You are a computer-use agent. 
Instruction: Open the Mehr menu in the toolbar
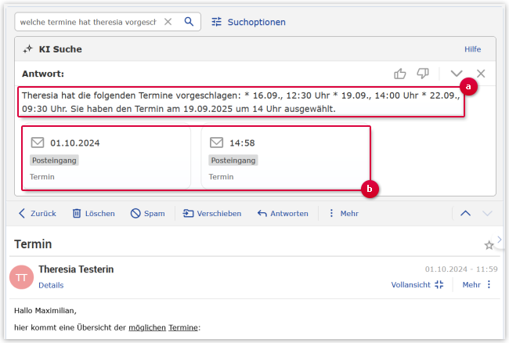coord(344,214)
